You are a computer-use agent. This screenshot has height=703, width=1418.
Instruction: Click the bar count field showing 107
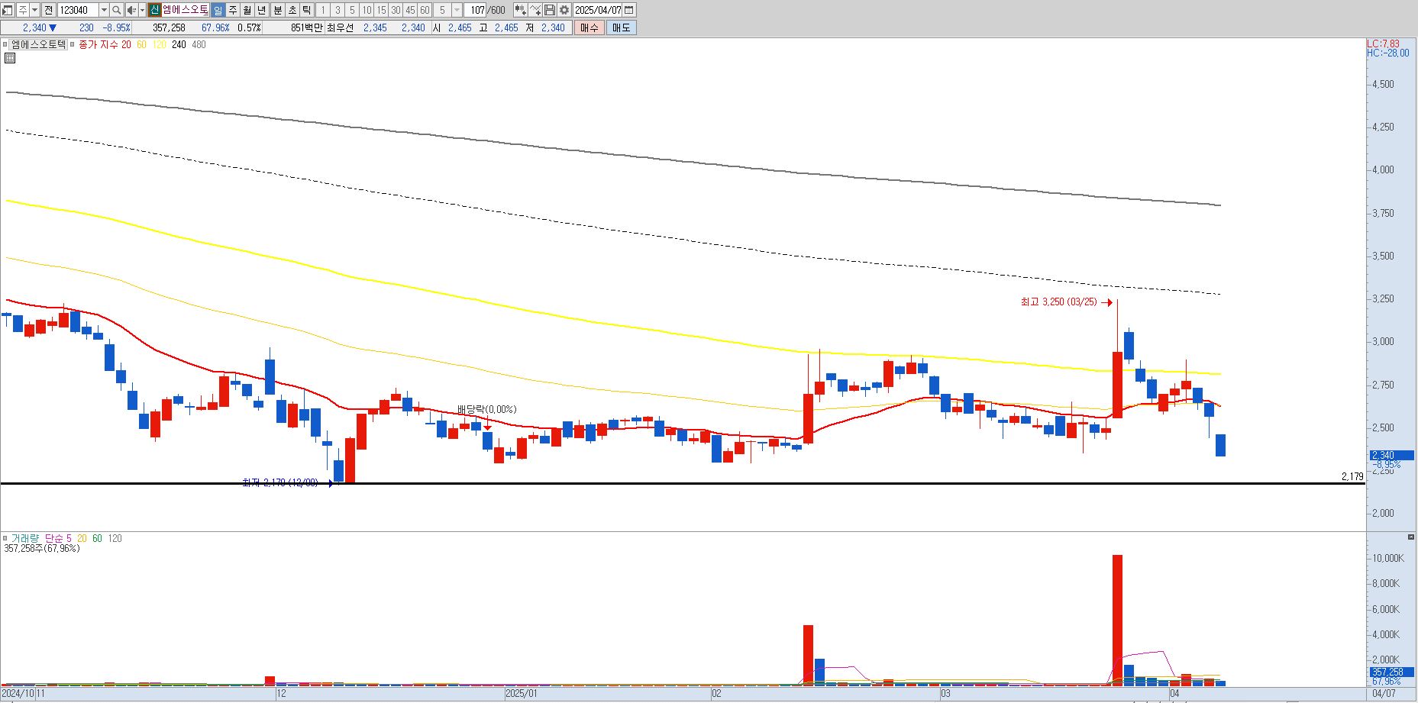coord(476,10)
